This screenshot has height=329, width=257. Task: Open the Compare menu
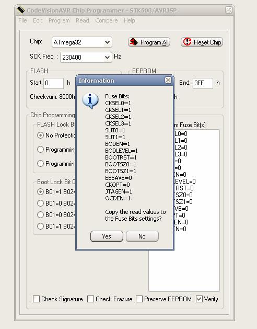(x=107, y=20)
